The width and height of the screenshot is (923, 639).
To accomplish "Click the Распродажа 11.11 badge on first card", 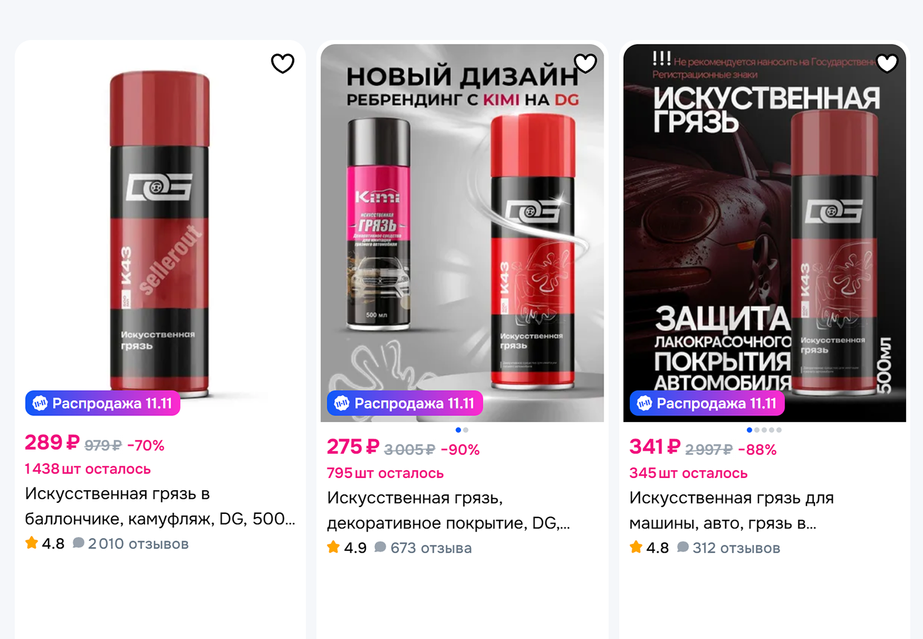I will point(103,403).
